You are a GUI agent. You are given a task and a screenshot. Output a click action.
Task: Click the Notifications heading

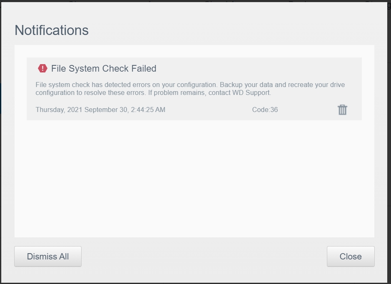click(52, 30)
